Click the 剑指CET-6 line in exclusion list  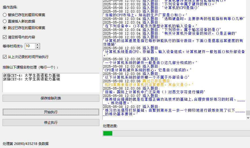click(31, 79)
